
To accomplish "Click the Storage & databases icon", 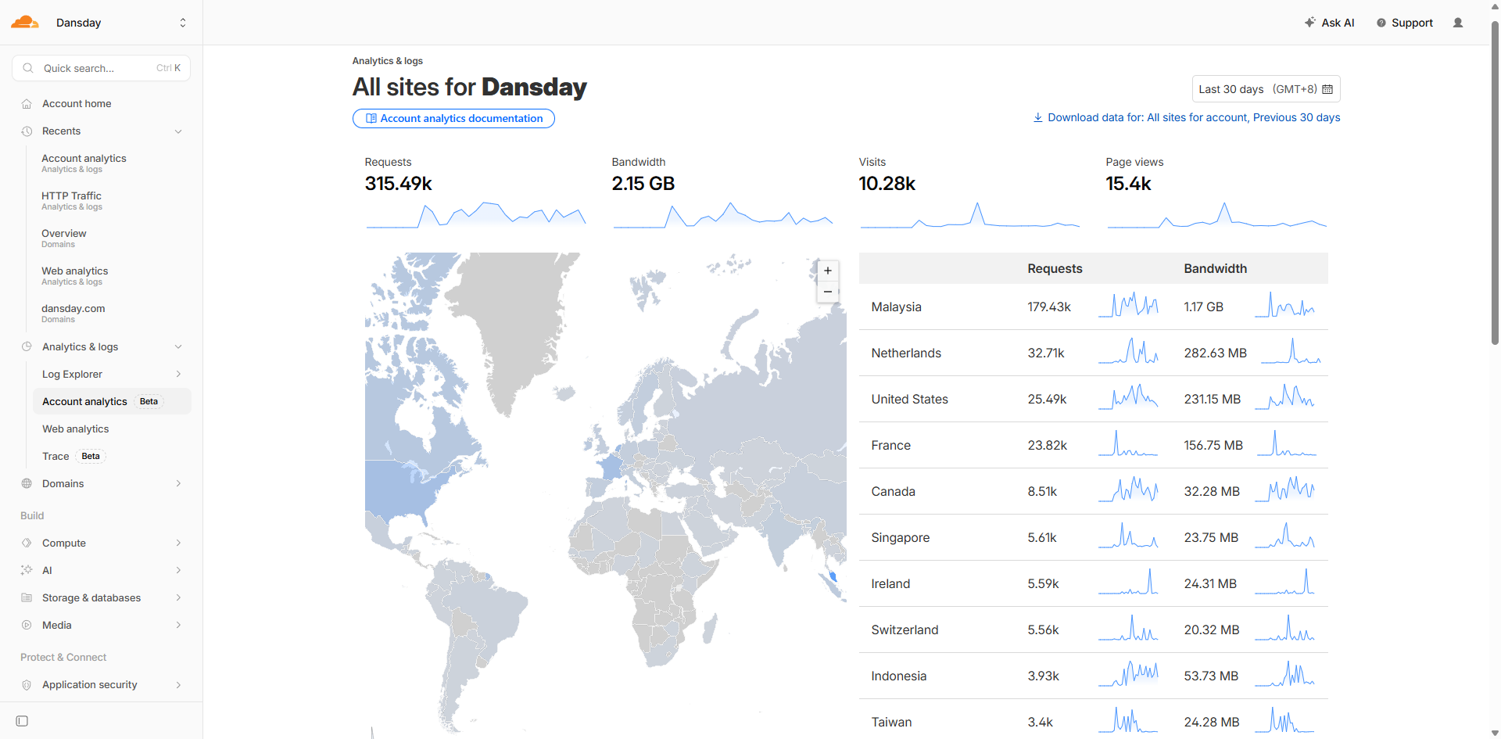I will coord(27,597).
